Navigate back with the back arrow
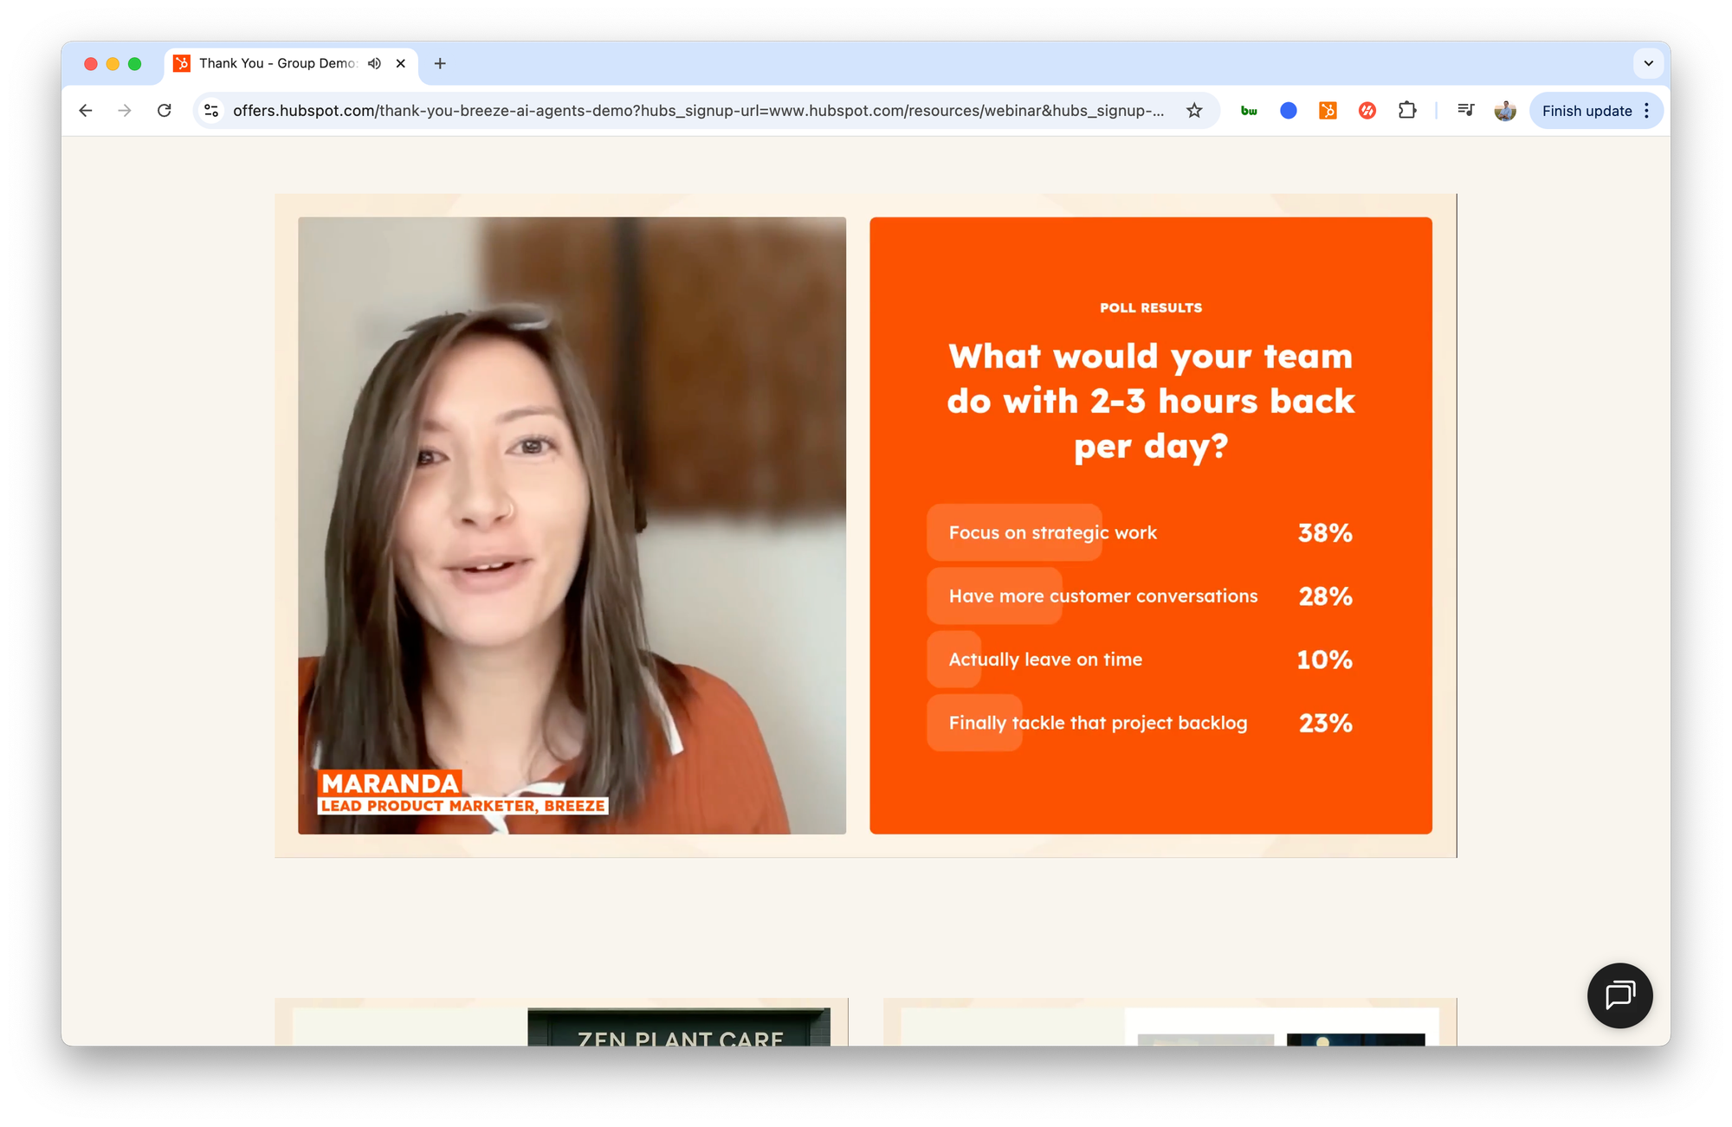The image size is (1732, 1127). [85, 111]
